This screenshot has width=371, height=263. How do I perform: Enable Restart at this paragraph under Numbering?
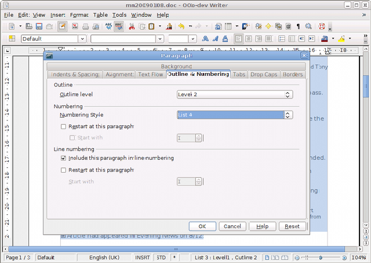pos(64,126)
